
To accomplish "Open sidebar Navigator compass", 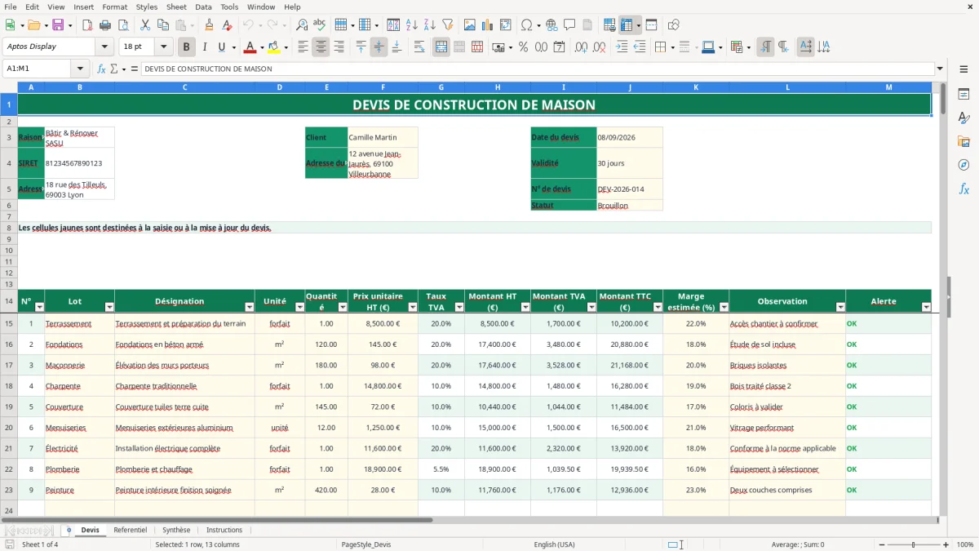I will click(963, 165).
